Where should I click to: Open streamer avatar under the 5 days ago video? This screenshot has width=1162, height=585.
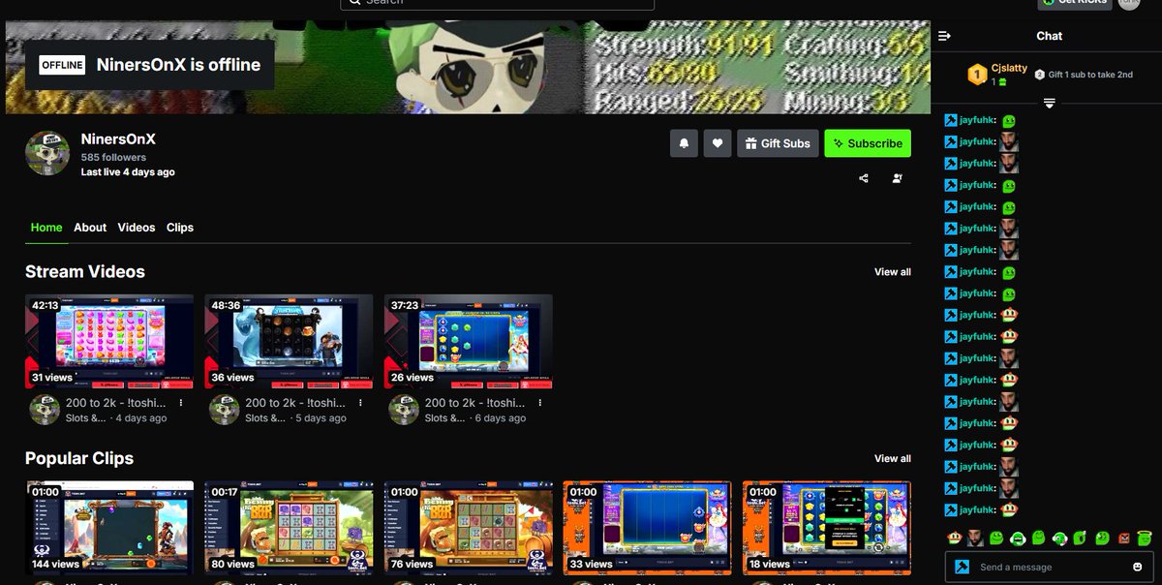point(225,410)
